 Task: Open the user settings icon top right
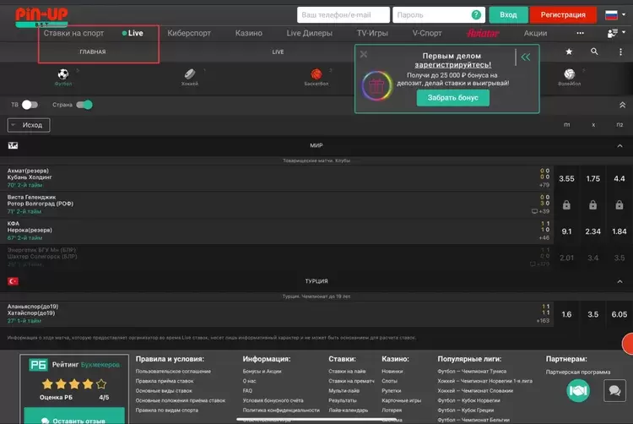click(613, 33)
